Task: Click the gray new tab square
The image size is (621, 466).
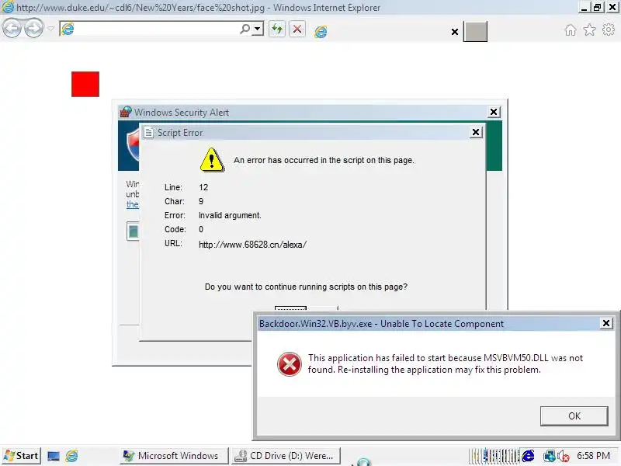Action: 475,32
